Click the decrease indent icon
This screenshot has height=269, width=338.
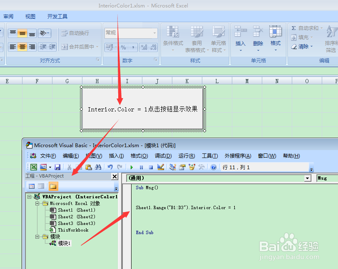tap(43, 47)
